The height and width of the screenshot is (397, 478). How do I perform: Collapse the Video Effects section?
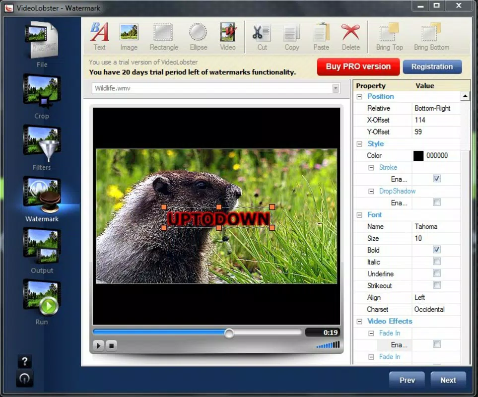tap(359, 322)
